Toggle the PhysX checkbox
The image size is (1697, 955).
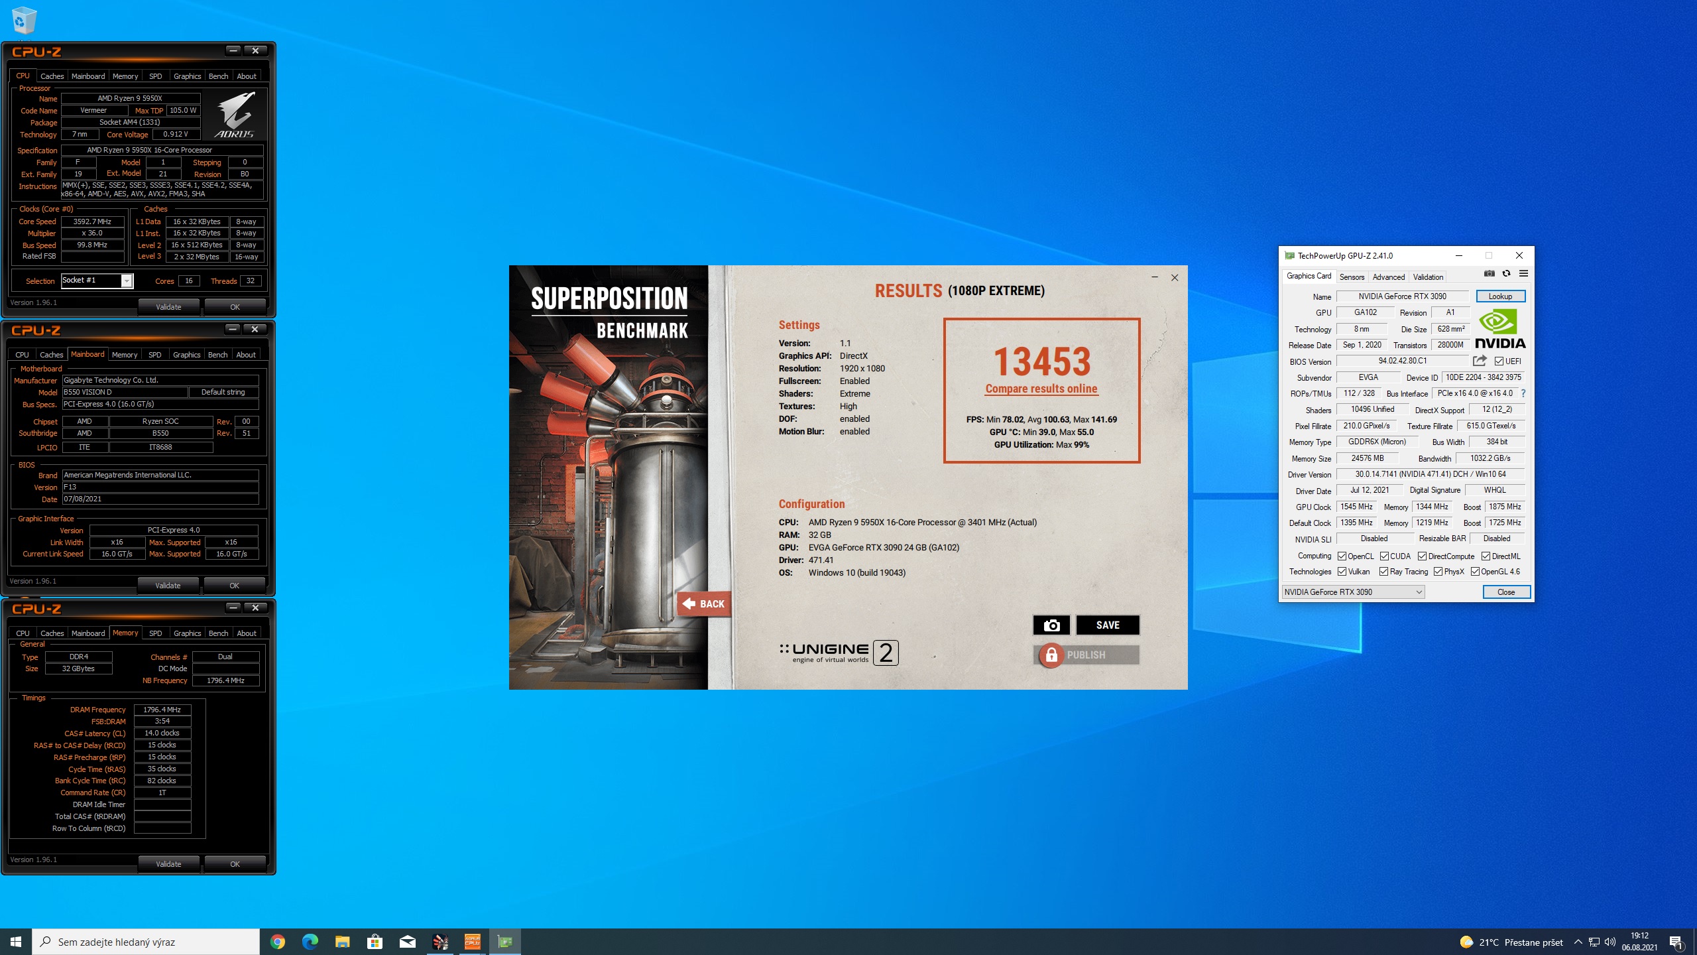click(1438, 571)
